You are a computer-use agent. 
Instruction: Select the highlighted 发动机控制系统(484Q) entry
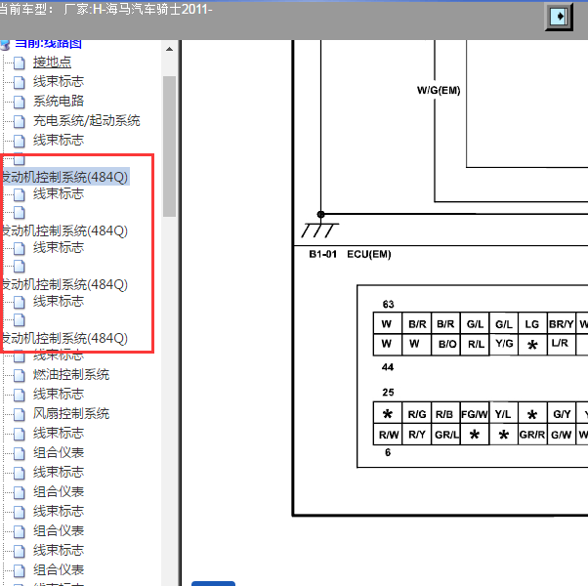pos(64,177)
